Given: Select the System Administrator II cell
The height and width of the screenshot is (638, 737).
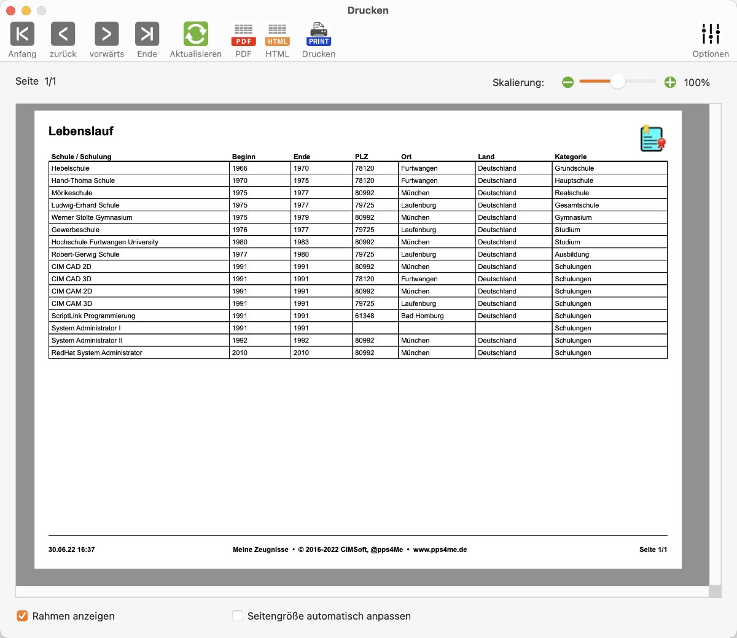Looking at the screenshot, I should 139,340.
